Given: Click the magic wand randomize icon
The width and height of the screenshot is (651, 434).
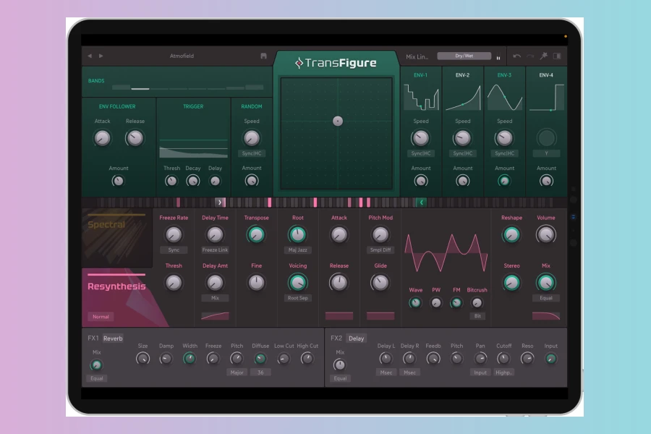Looking at the screenshot, I should click(543, 56).
